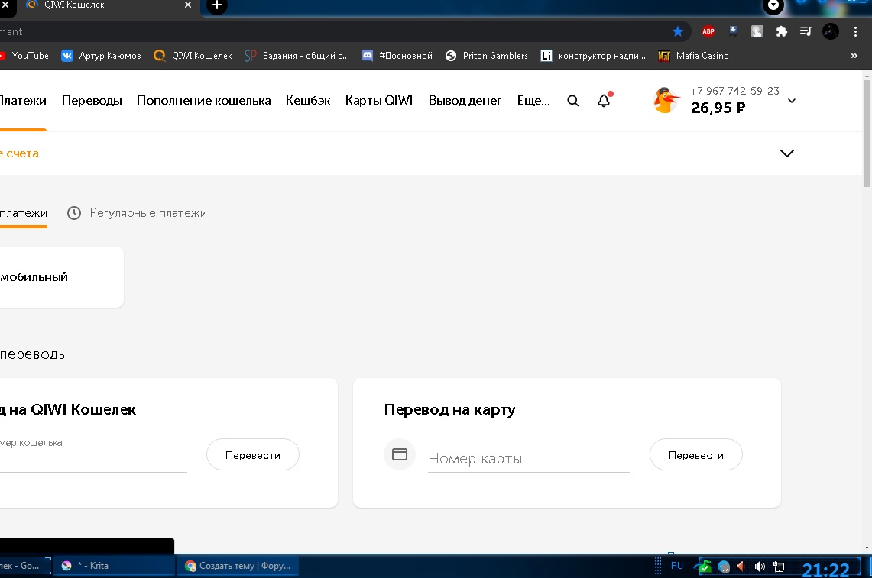Click the green checkmark tray icon
Viewport: 872px width, 578px height.
click(704, 567)
